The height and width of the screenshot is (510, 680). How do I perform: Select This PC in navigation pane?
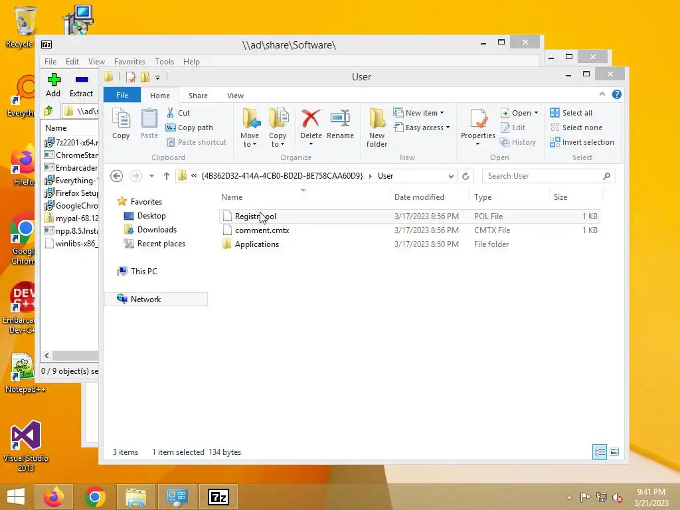[x=143, y=271]
